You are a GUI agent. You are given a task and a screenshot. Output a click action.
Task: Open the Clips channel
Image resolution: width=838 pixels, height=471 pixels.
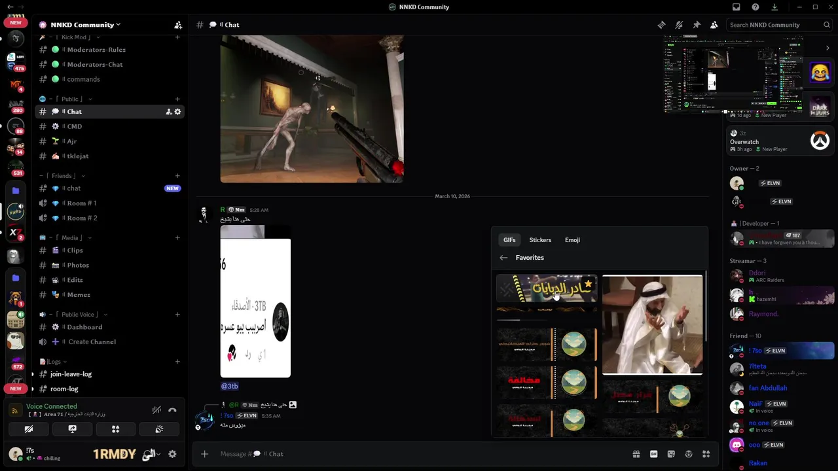tap(109, 251)
